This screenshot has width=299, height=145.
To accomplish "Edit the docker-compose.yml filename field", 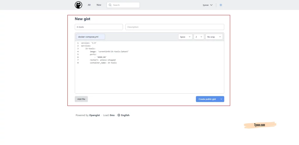I will 91,37.
